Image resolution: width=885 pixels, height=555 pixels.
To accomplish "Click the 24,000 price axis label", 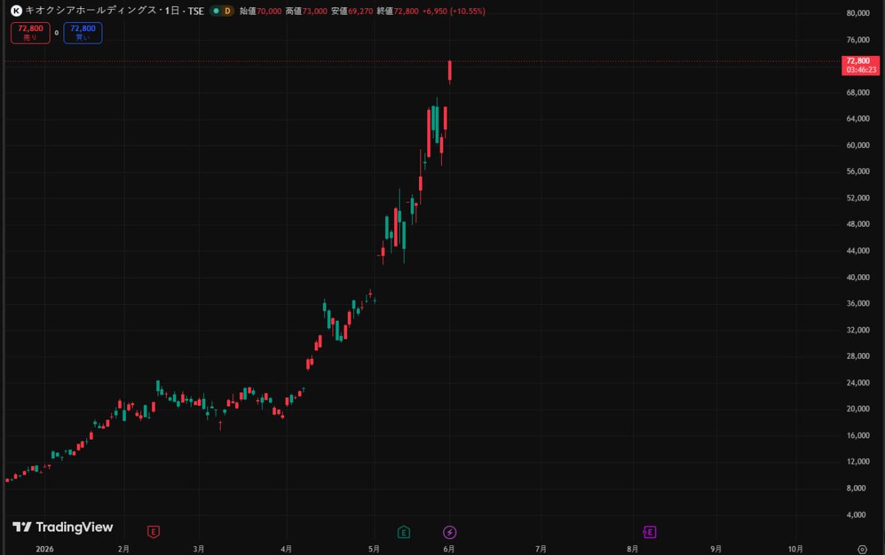I will [x=860, y=383].
